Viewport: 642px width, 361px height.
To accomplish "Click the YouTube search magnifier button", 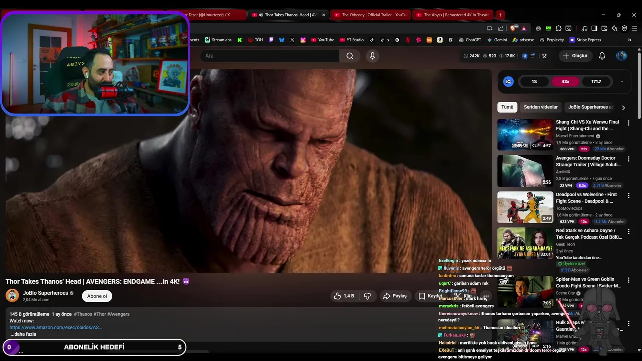I will click(x=350, y=56).
